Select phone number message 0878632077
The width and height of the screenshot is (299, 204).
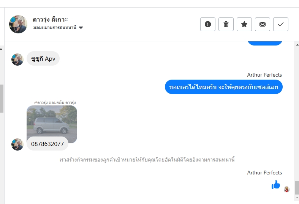[47, 144]
